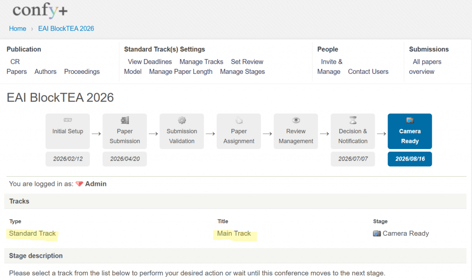Viewport: 472px width, 280px height.
Task: Click the Admin username text
Action: 96,184
